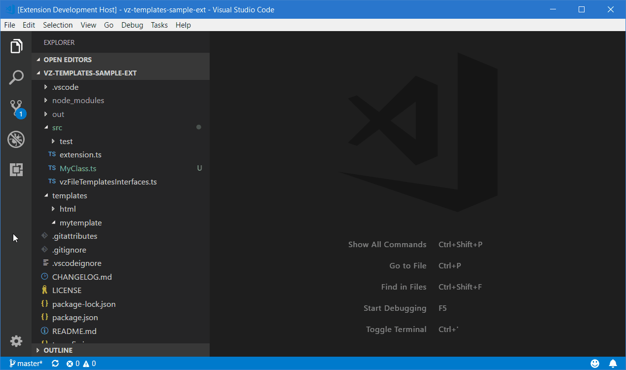
Task: Open the Manage gear icon
Action: coord(16,341)
